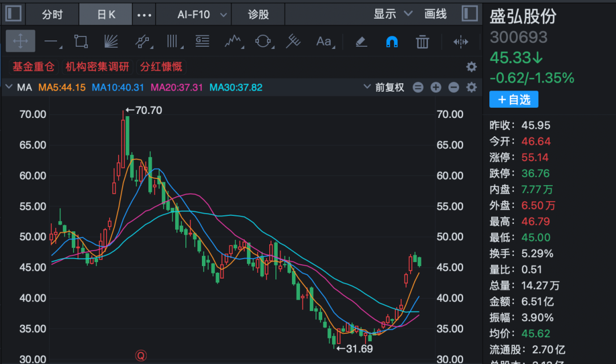Click the change value -0.62/-1.35%
616x364 pixels.
coord(532,78)
